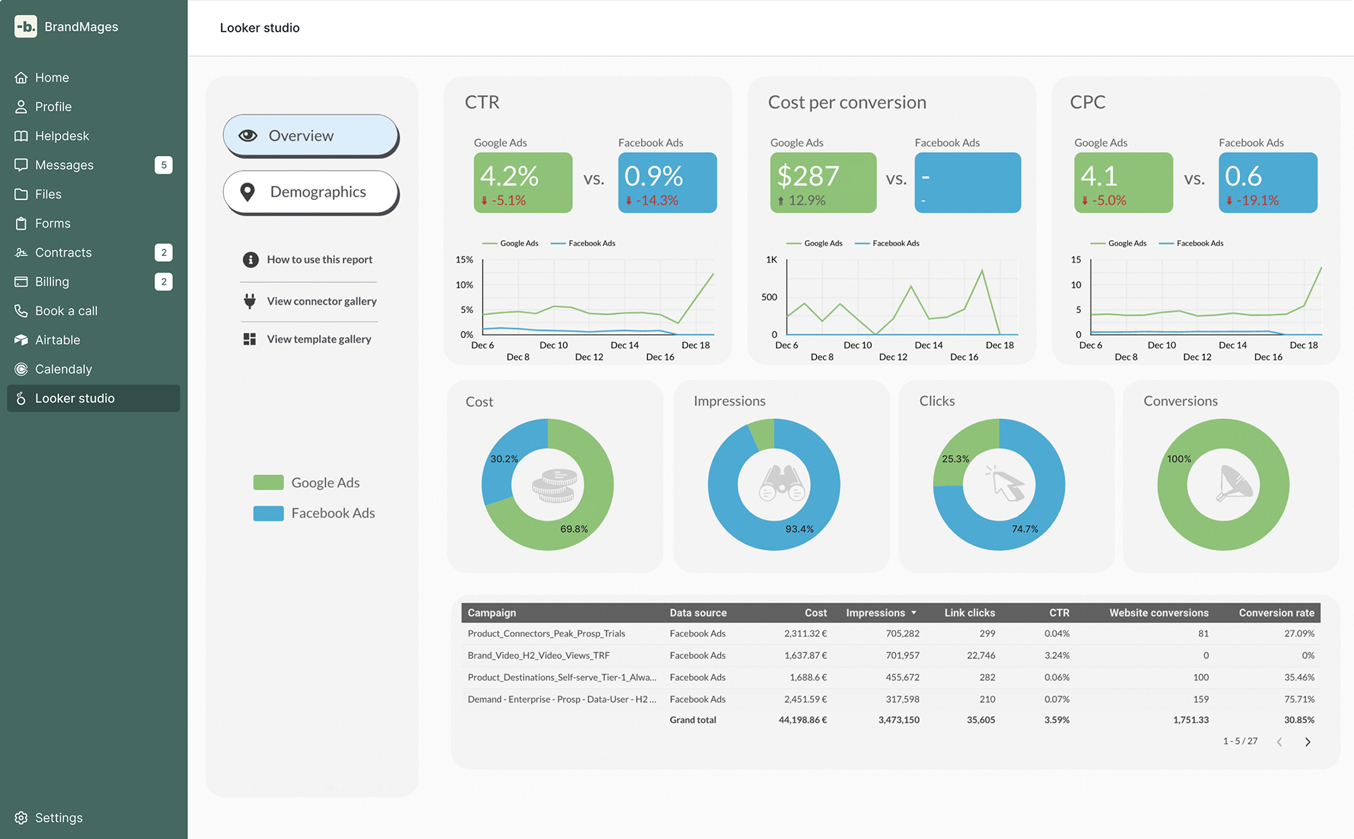The height and width of the screenshot is (839, 1354).
Task: Click the Messages chat bubble icon
Action: (x=21, y=165)
